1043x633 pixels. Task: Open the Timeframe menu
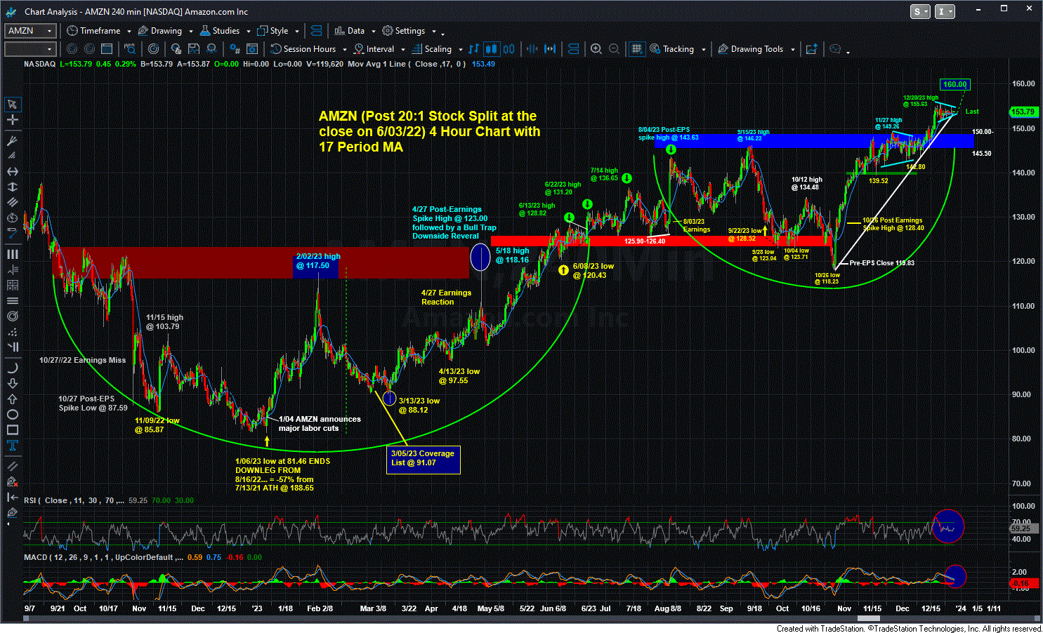94,31
